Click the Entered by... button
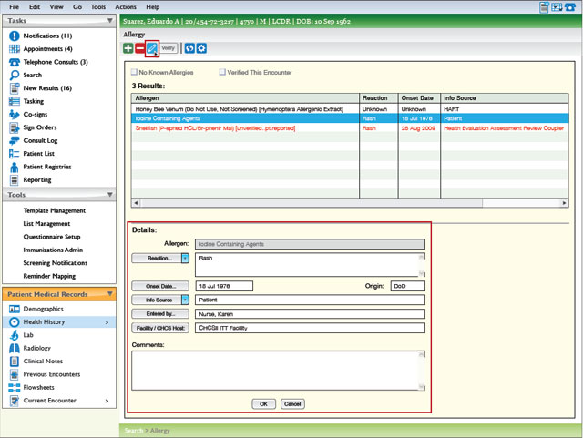Viewport: 583px width, 438px height. pyautogui.click(x=160, y=314)
